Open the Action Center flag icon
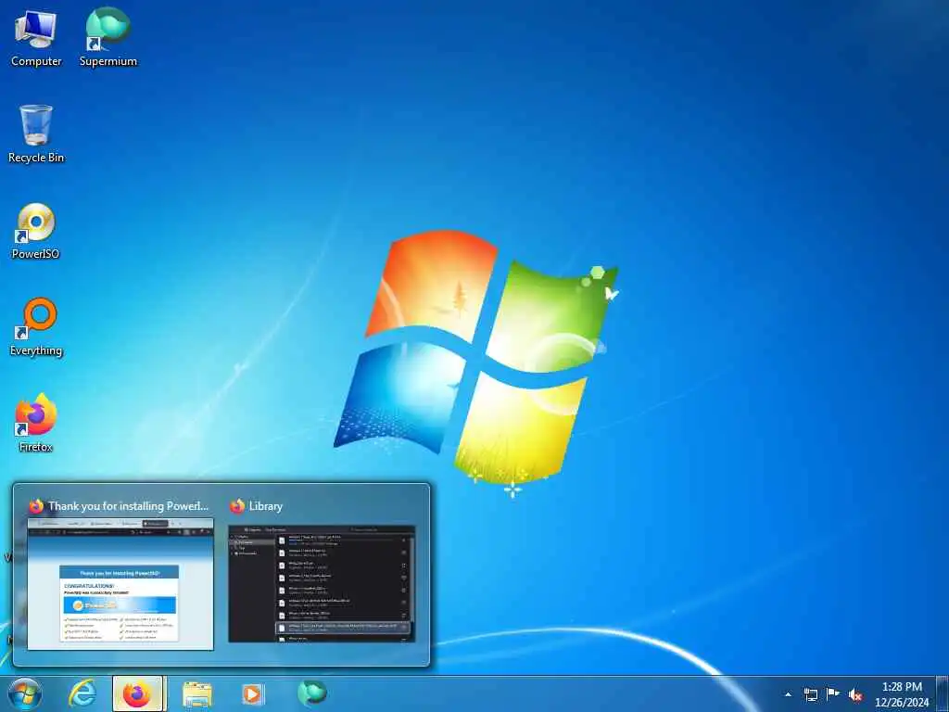The height and width of the screenshot is (712, 949). click(x=833, y=694)
